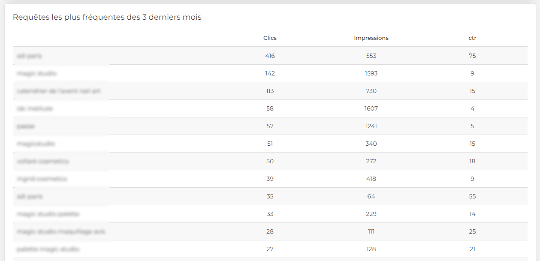Select the Clics cell showing 113
540x261 pixels.
coord(270,91)
